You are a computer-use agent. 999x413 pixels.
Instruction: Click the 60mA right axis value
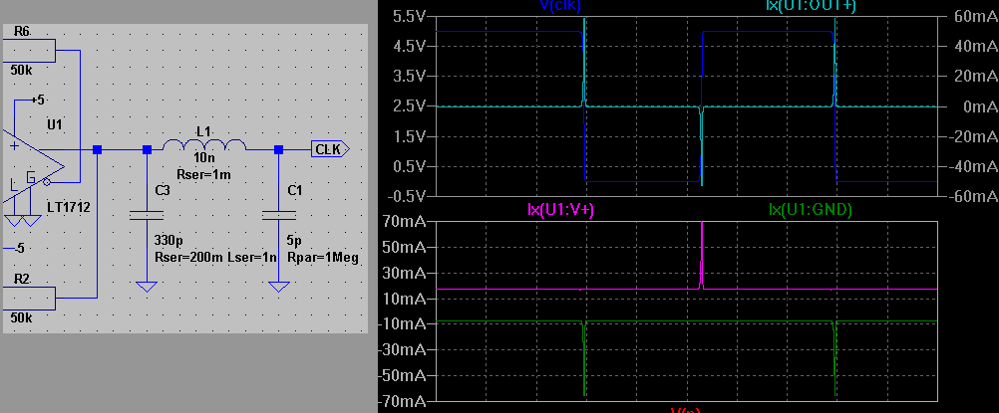click(x=975, y=16)
